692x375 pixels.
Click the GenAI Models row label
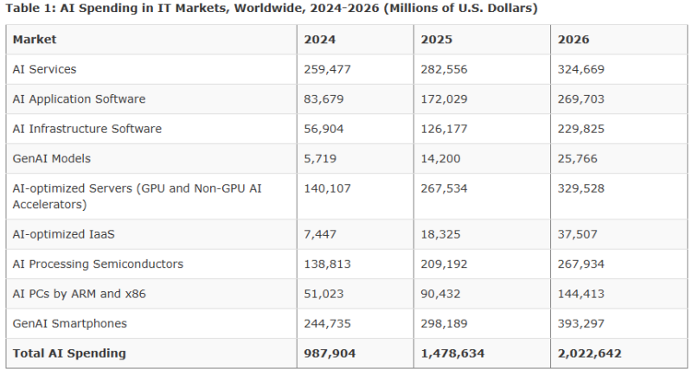(x=52, y=159)
